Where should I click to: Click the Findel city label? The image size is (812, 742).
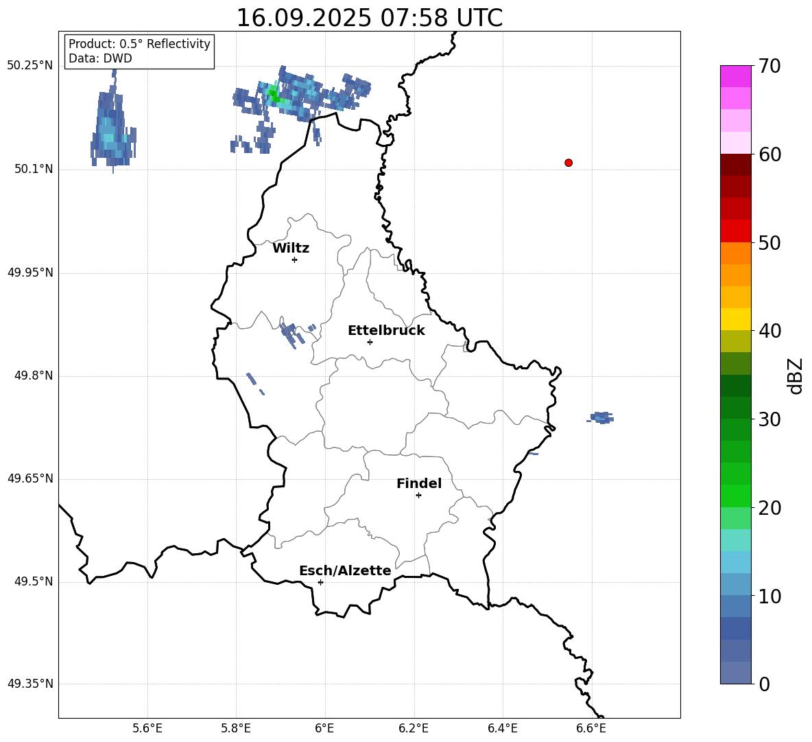(419, 483)
